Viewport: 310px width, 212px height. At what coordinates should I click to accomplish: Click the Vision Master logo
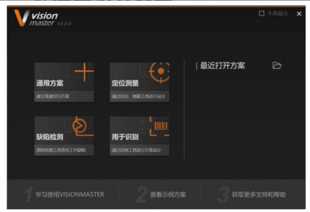pyautogui.click(x=42, y=18)
